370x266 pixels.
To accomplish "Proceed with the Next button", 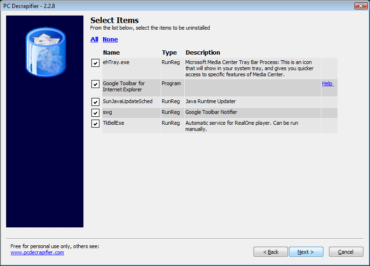I will tap(306, 252).
